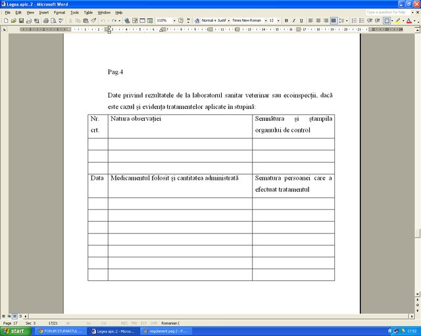The image size is (421, 336).
Task: Insert hyperlink with the globe icon
Action: (x=127, y=20)
